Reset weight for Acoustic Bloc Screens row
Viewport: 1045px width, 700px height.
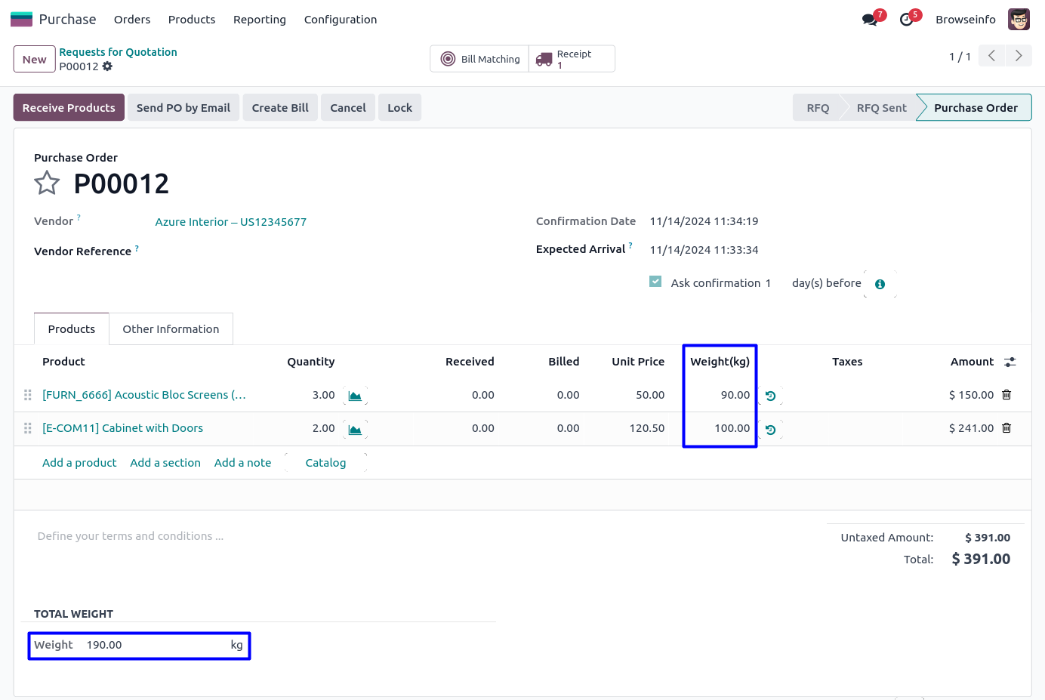(x=770, y=396)
